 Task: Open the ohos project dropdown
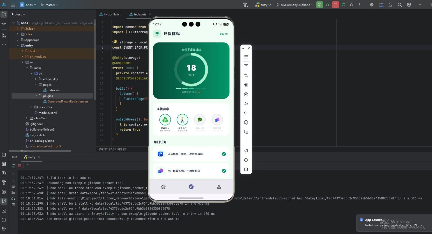pyautogui.click(x=28, y=5)
